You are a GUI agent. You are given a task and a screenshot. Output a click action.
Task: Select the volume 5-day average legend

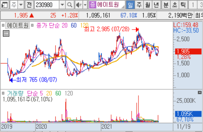(41, 93)
